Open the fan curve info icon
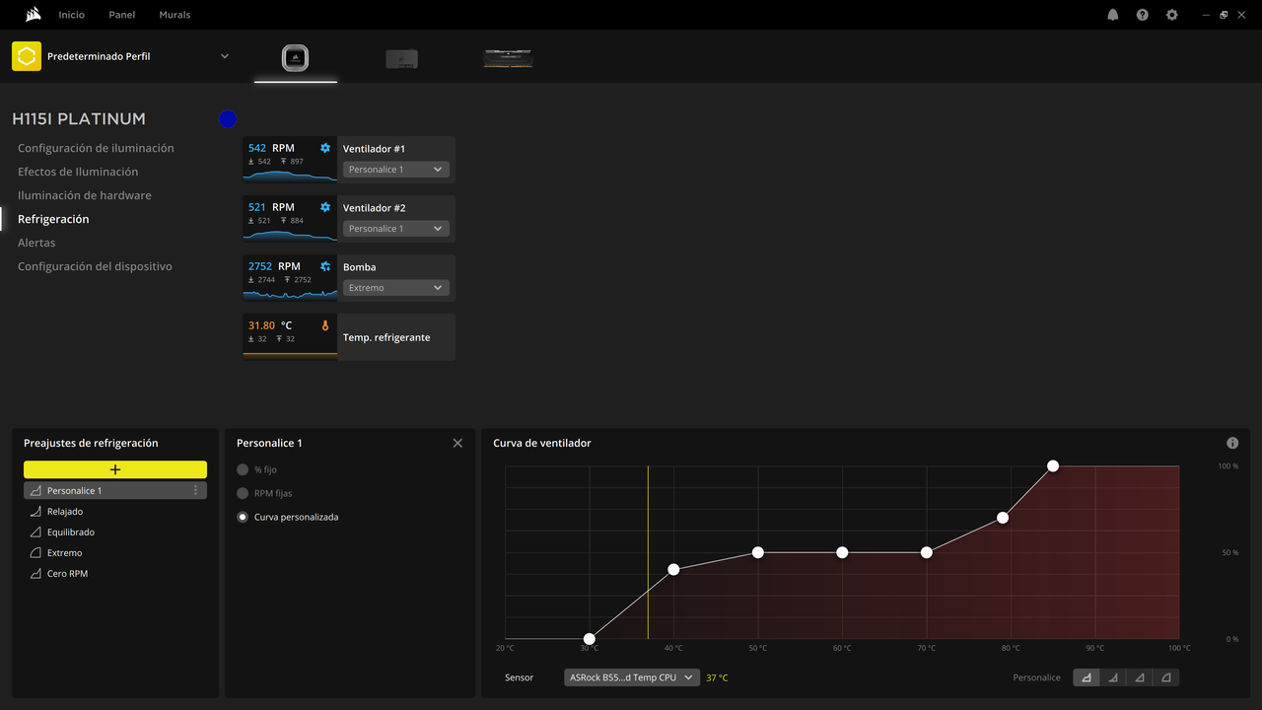1262x710 pixels. pos(1232,443)
